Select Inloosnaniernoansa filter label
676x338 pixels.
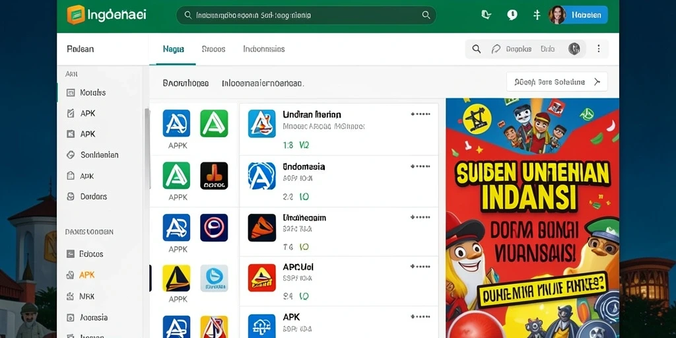[263, 83]
